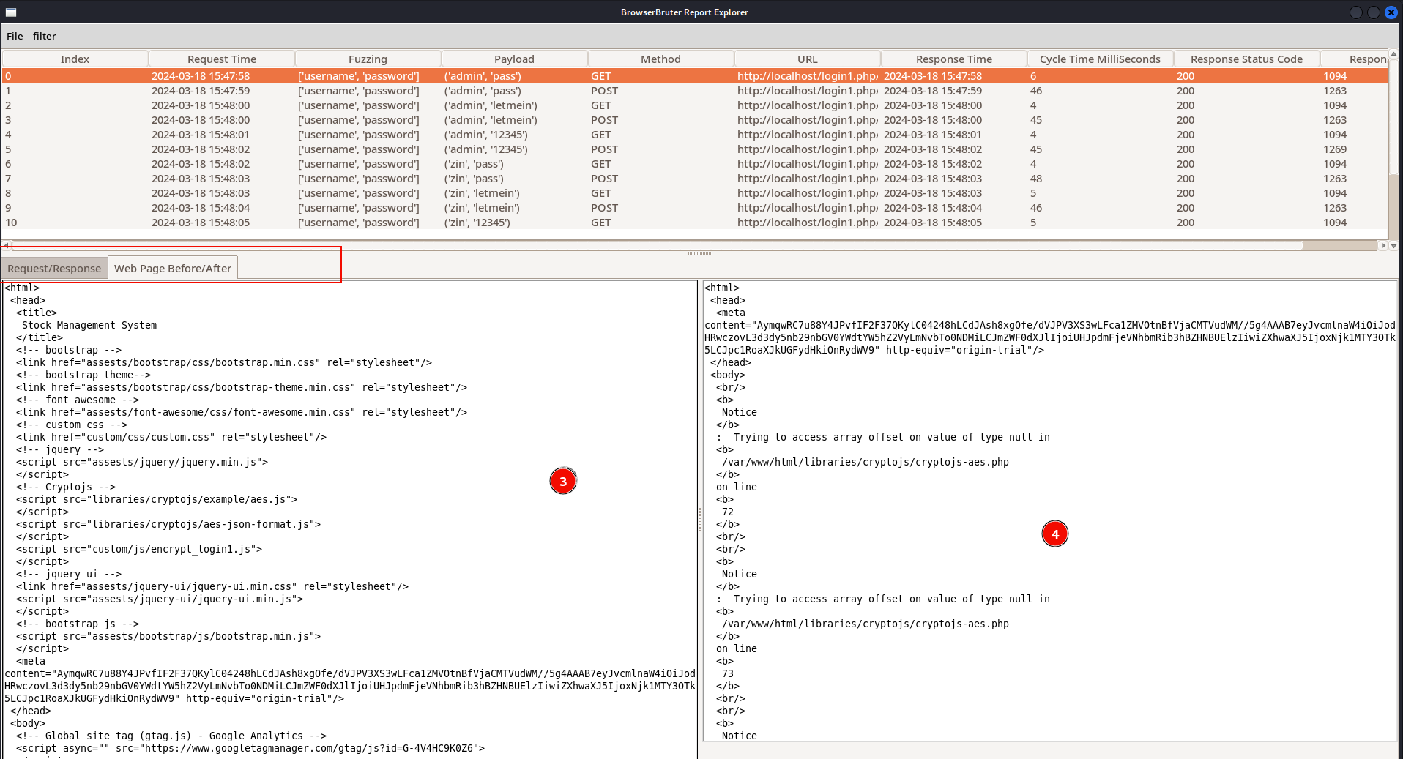Click the vertical scrollbar up arrow

click(x=1393, y=53)
